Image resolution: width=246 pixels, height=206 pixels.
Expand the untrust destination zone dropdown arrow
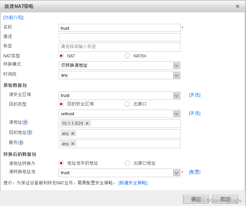click(176, 114)
